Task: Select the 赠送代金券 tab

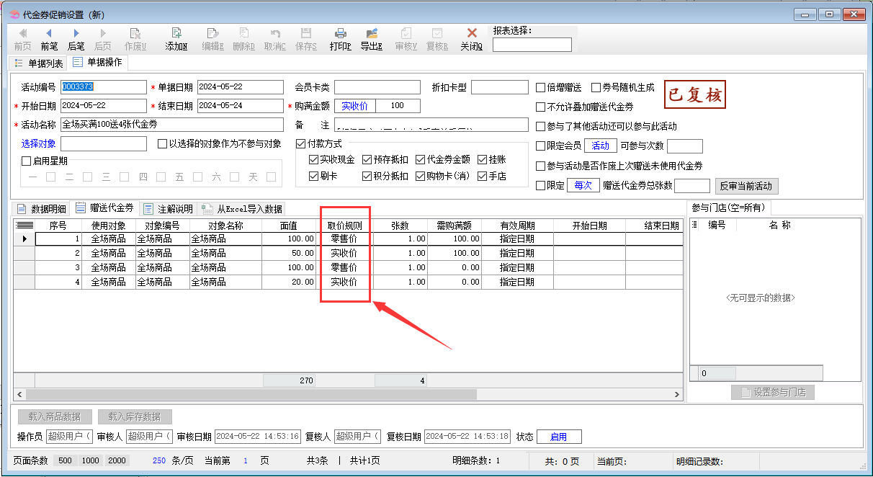Action: [x=105, y=208]
